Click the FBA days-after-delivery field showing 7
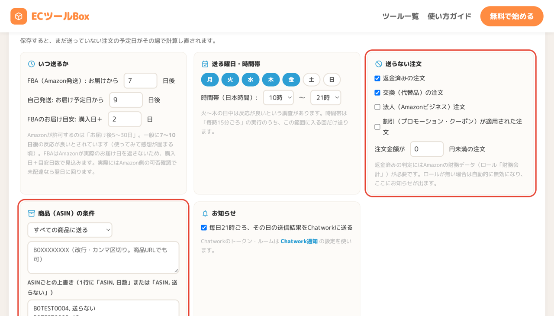This screenshot has width=554, height=316. [141, 81]
